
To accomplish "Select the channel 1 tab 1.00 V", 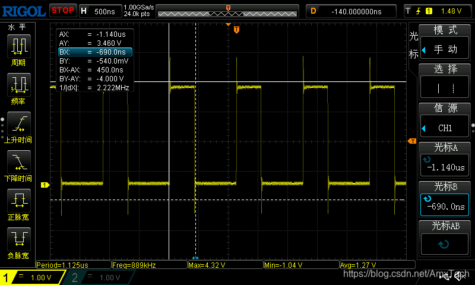I will pos(33,277).
